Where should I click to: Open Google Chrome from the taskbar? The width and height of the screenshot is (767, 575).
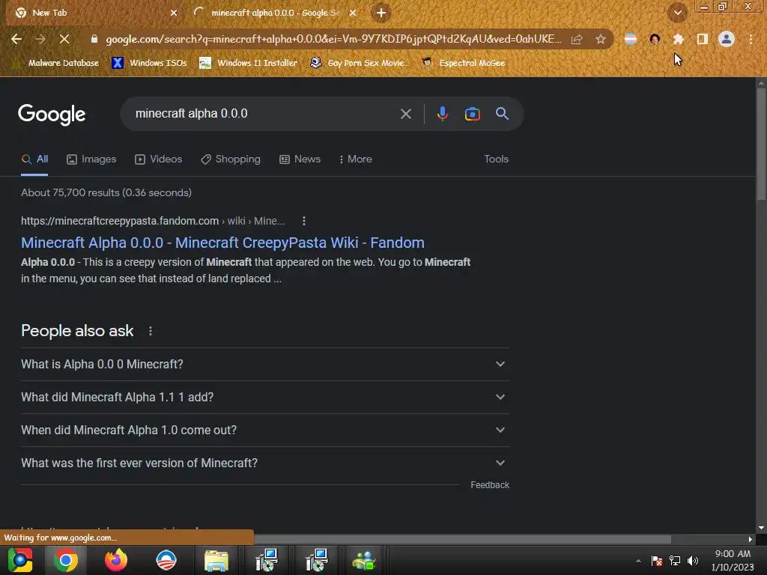click(x=66, y=560)
